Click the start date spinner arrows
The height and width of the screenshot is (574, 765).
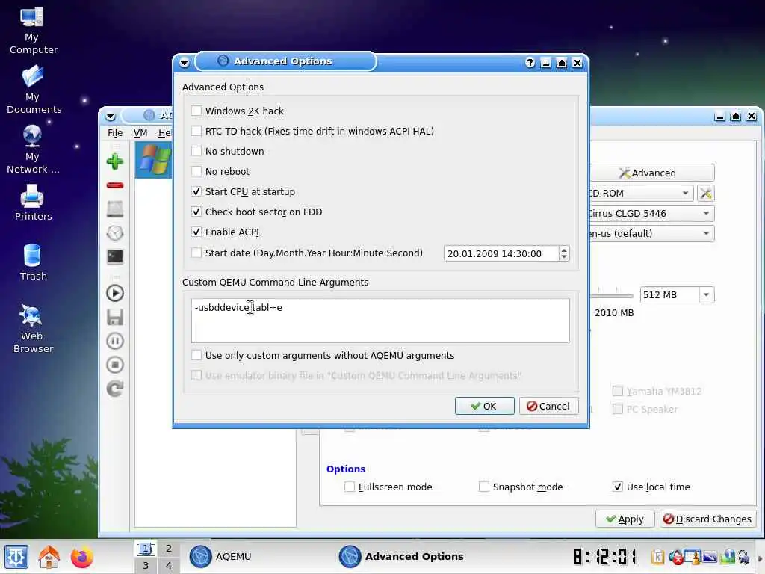tap(564, 253)
